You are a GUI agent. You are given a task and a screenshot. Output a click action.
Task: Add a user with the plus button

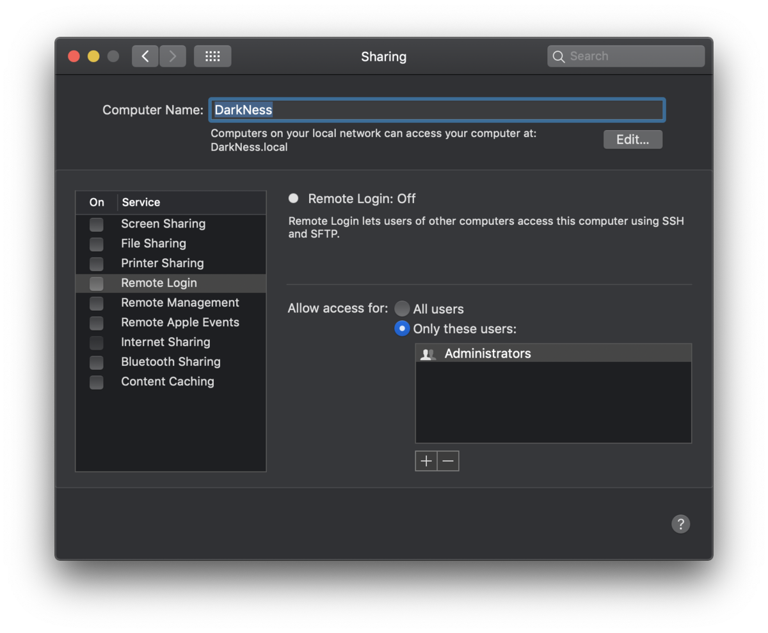(426, 461)
